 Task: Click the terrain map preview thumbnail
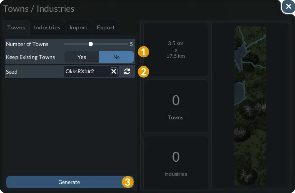coord(250,106)
